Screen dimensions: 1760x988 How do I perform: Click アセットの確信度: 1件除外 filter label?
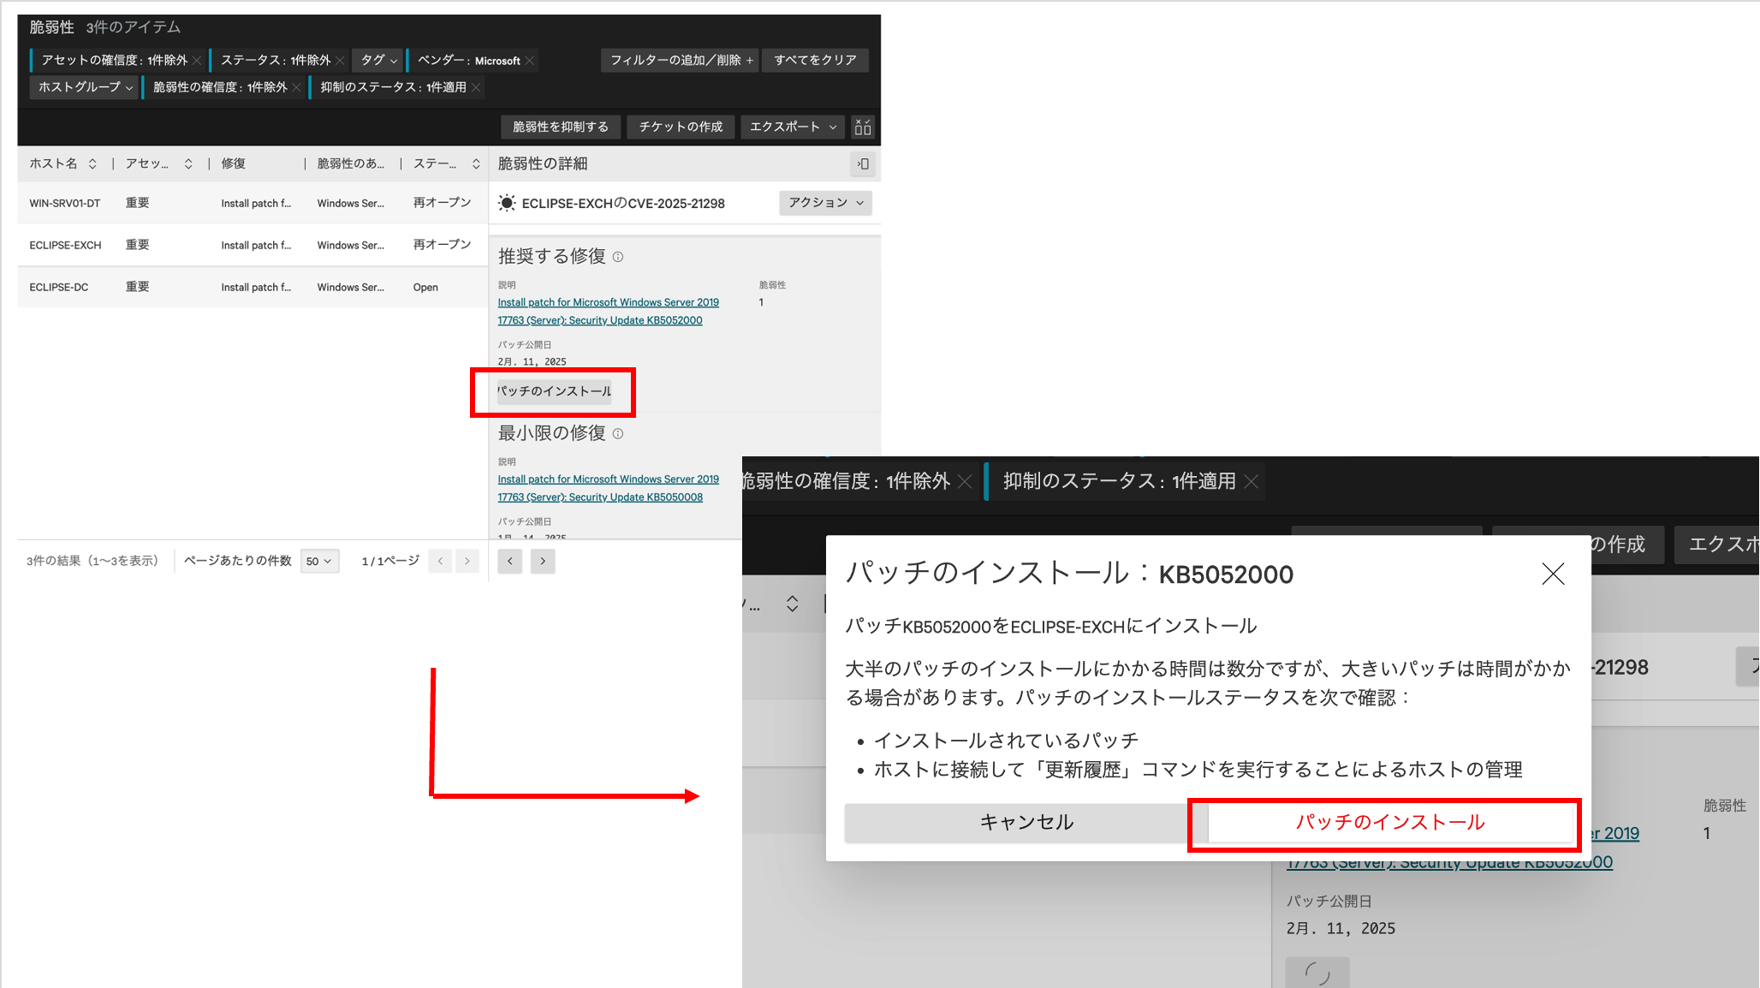(x=114, y=61)
